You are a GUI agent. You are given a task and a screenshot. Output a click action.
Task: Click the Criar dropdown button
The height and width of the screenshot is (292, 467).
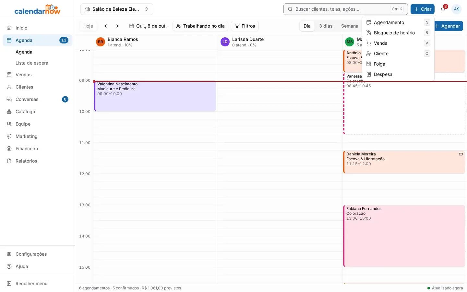[x=423, y=9]
